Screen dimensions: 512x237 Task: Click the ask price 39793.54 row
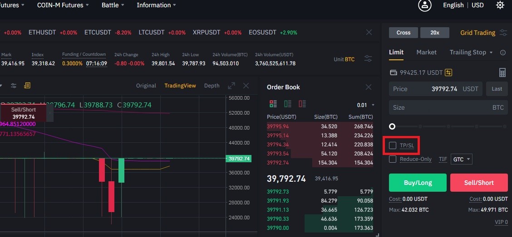[320, 154]
